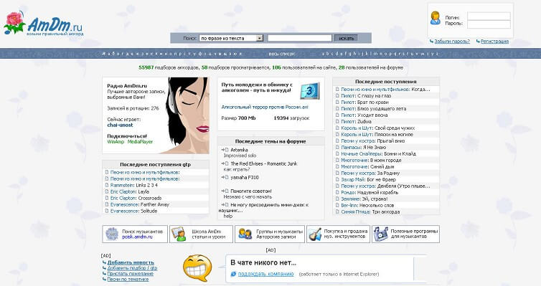Click the login input field

coord(489,16)
